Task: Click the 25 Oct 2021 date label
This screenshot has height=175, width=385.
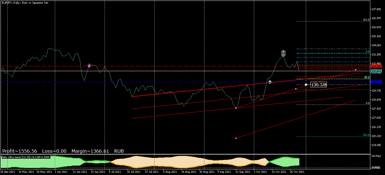Action: coord(297,171)
